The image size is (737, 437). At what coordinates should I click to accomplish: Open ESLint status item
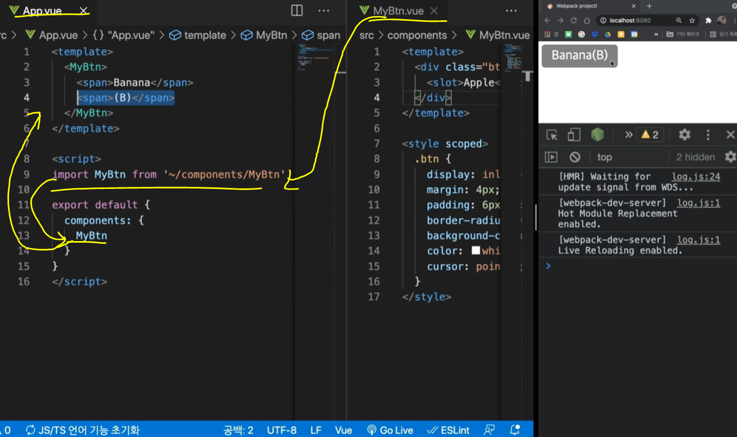pos(449,430)
